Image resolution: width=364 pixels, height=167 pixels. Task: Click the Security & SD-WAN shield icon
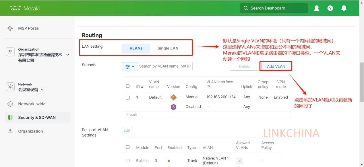(x=10, y=118)
